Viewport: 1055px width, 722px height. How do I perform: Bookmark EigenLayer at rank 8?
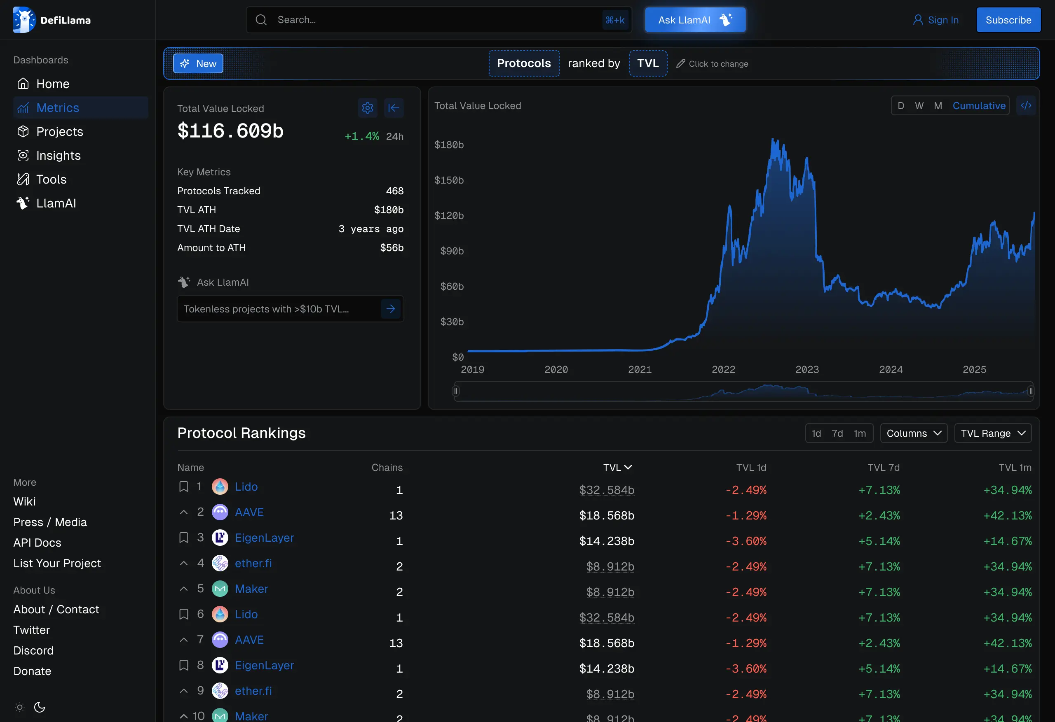click(183, 666)
